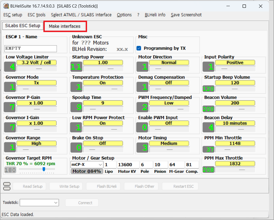Adjust the PPM Min Throttle slider
Image resolution: width=274 pixels, height=220 pixels.
tap(235, 149)
